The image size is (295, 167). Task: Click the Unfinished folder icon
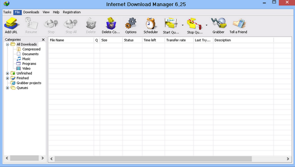13,73
